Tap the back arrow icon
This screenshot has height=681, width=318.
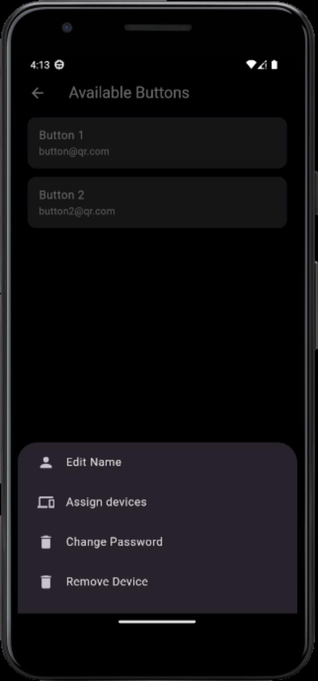(38, 93)
